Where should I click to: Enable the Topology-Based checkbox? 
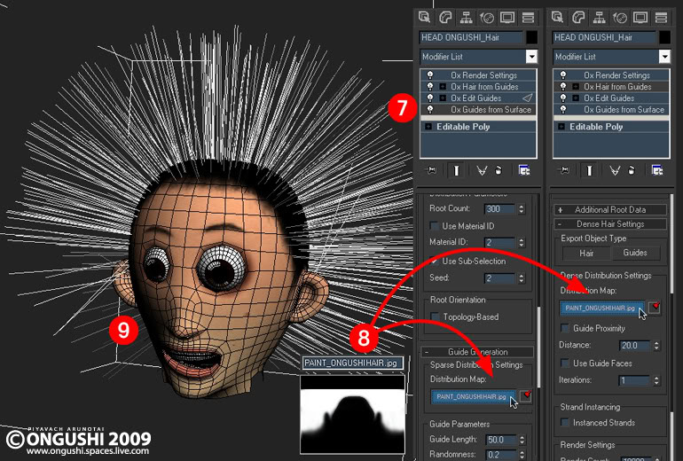[x=435, y=316]
